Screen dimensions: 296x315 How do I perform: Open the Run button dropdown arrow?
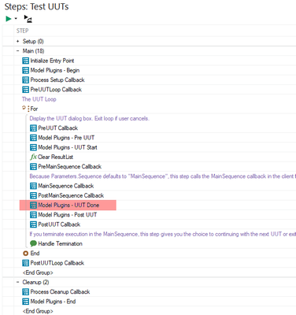16,19
